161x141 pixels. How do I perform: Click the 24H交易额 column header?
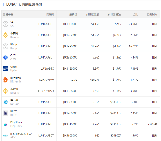(114, 14)
